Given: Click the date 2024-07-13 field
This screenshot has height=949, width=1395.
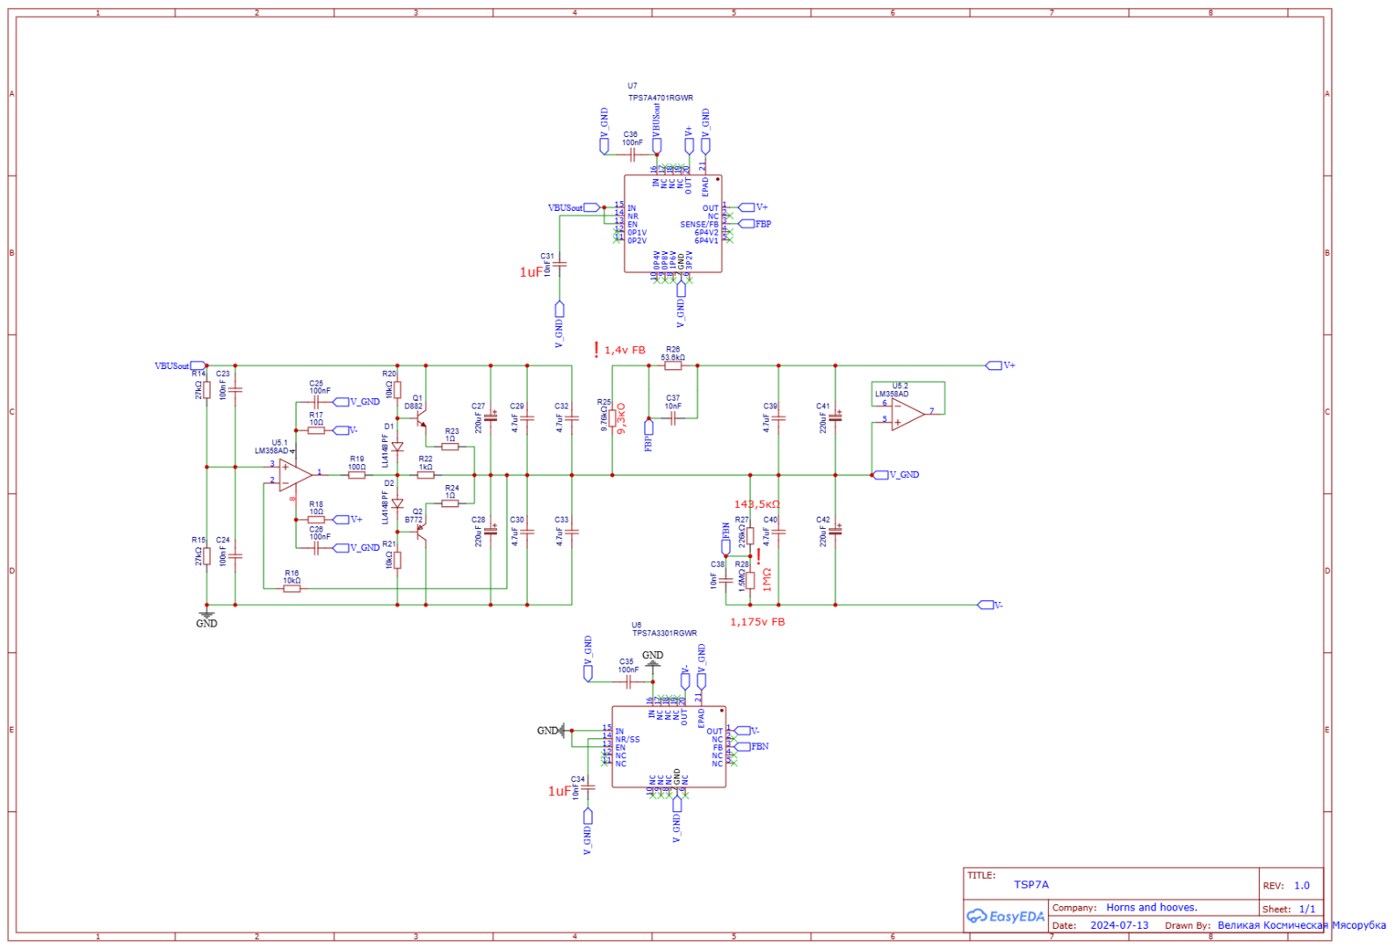Looking at the screenshot, I should (1119, 925).
